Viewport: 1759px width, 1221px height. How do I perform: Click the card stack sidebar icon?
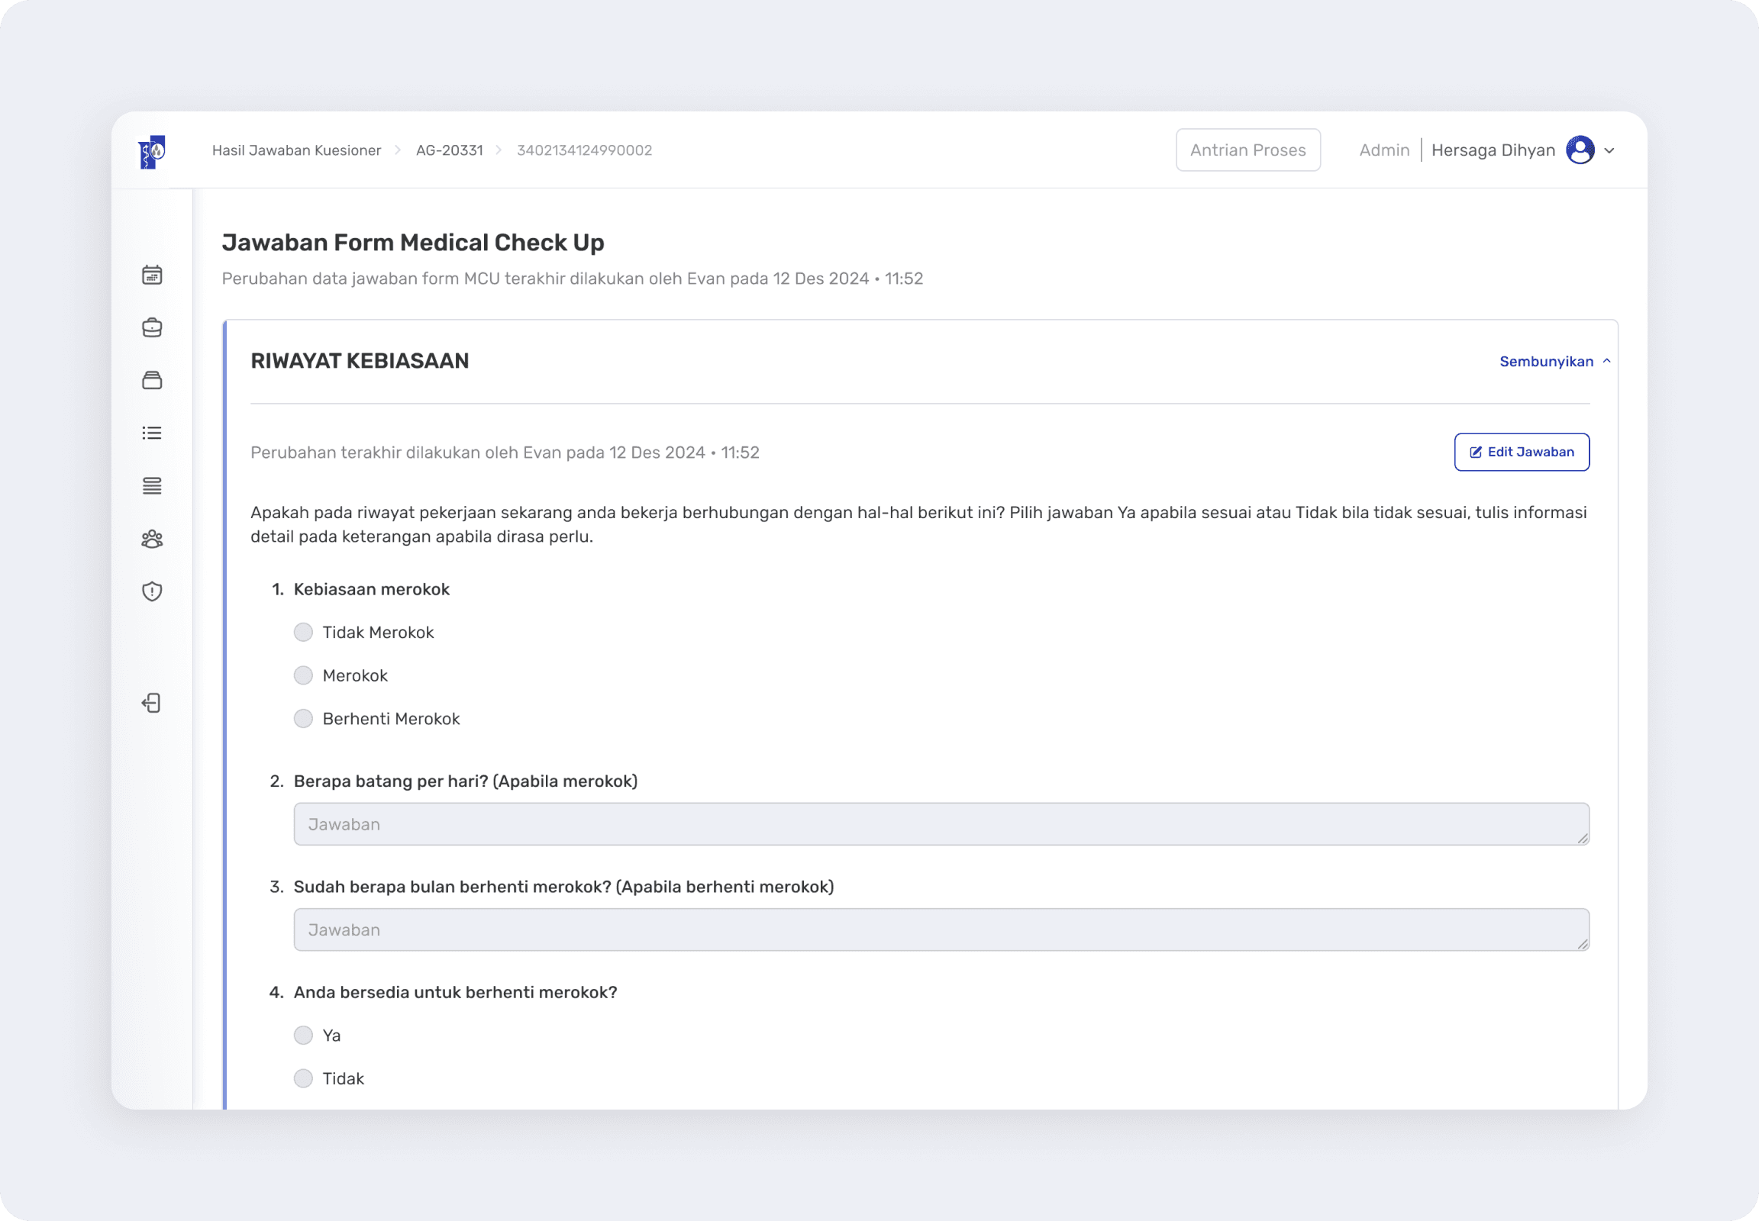click(152, 380)
